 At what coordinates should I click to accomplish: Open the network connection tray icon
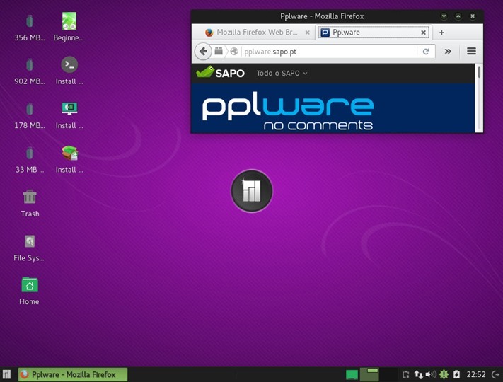pos(418,374)
